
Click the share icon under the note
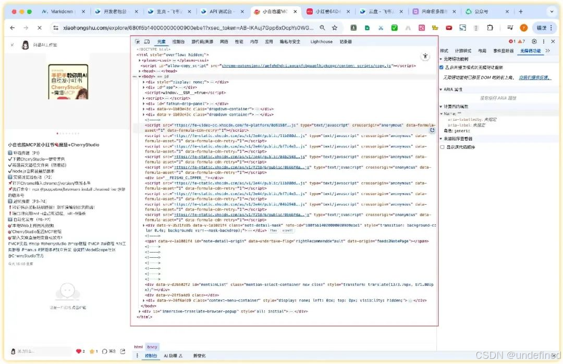click(123, 352)
